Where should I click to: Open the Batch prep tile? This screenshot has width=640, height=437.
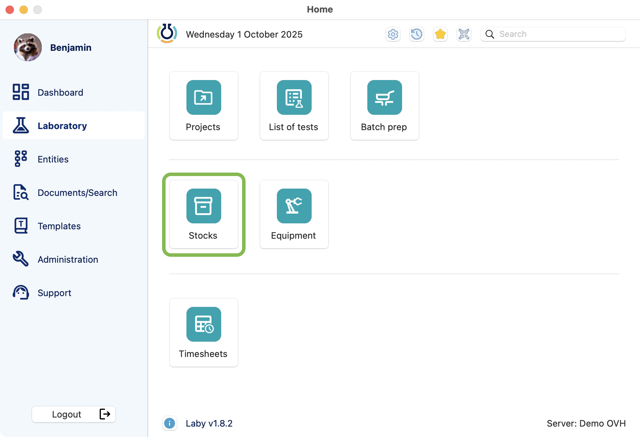384,106
